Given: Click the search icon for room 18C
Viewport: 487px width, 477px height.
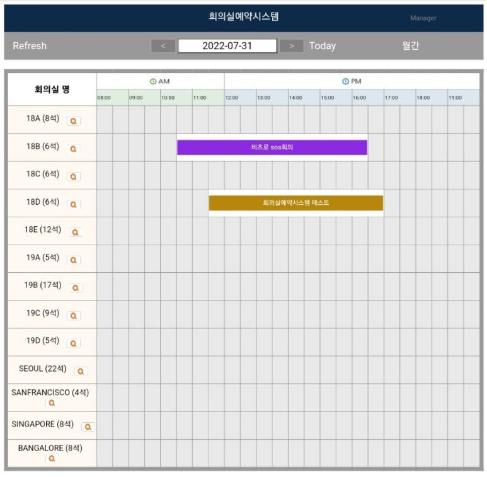Looking at the screenshot, I should pyautogui.click(x=74, y=176).
